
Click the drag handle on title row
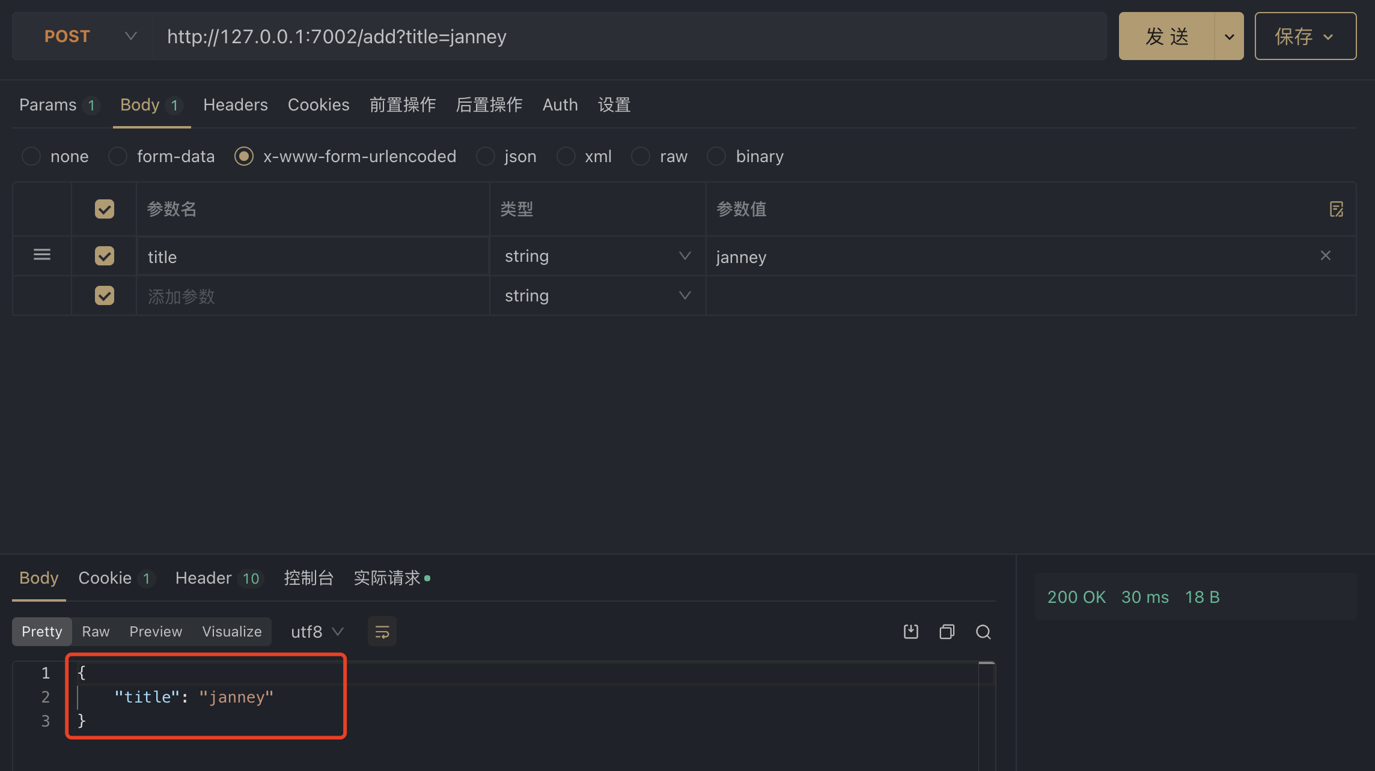click(42, 255)
